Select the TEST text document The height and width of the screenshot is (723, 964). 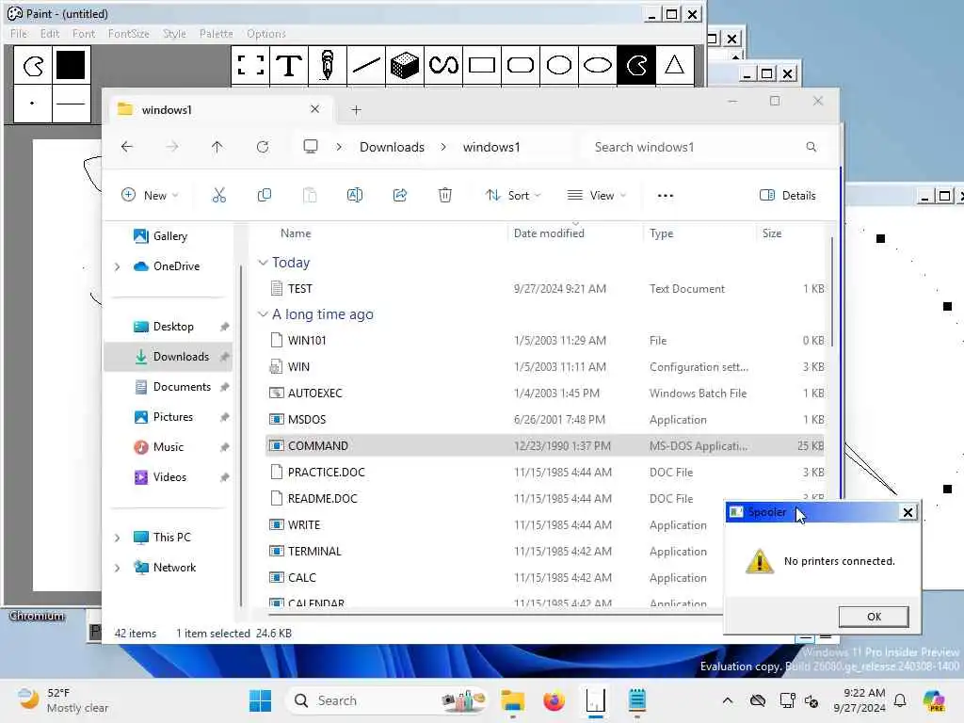[x=546, y=289]
